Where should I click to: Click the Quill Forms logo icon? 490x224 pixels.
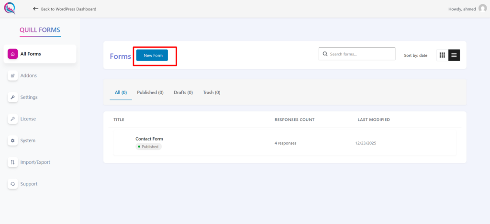pos(9,9)
